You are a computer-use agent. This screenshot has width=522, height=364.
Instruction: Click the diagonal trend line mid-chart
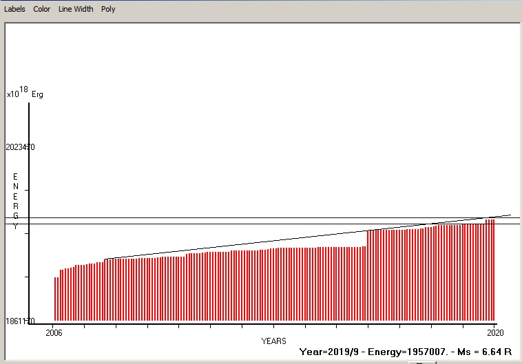275,240
